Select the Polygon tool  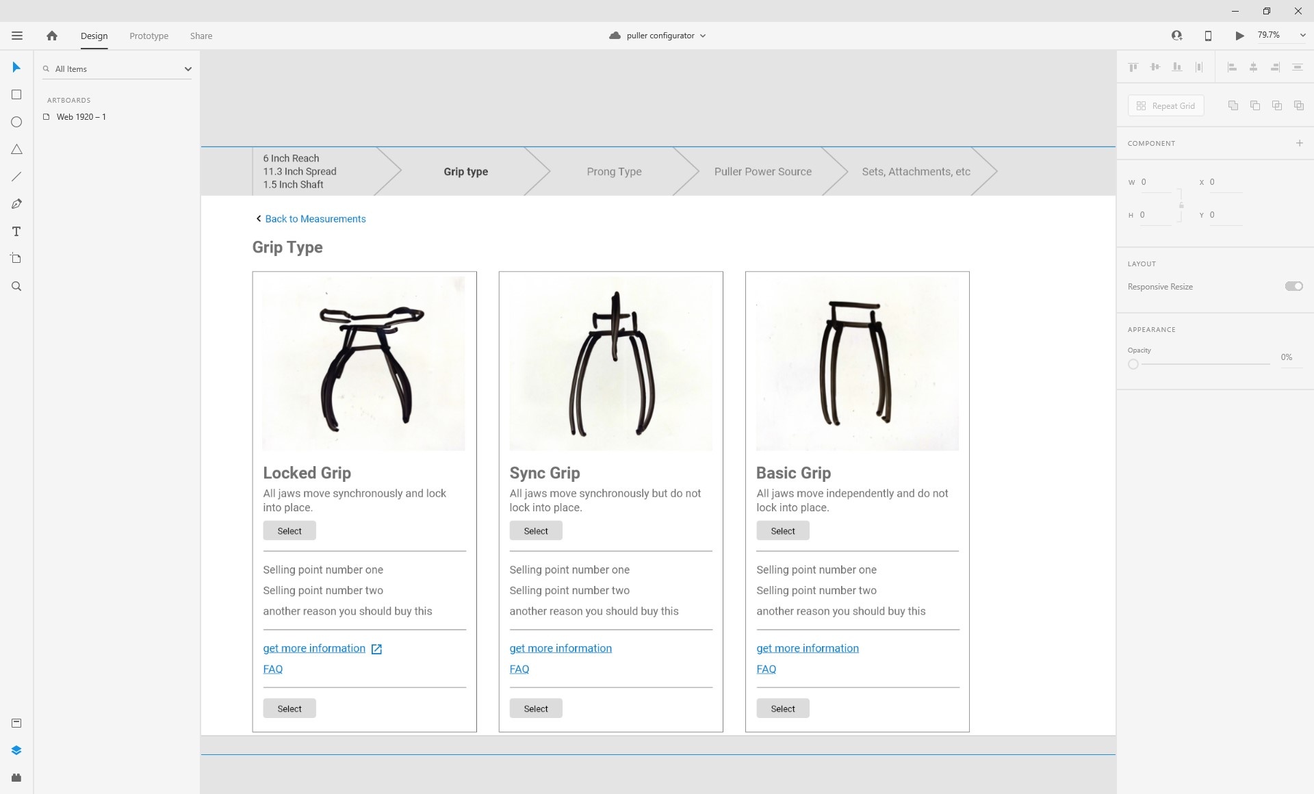tap(16, 149)
